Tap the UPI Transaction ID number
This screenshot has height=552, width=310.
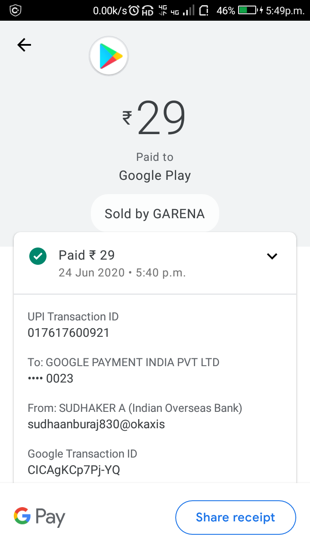pyautogui.click(x=68, y=333)
